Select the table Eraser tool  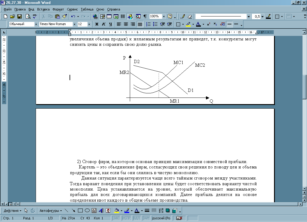(x=189, y=16)
